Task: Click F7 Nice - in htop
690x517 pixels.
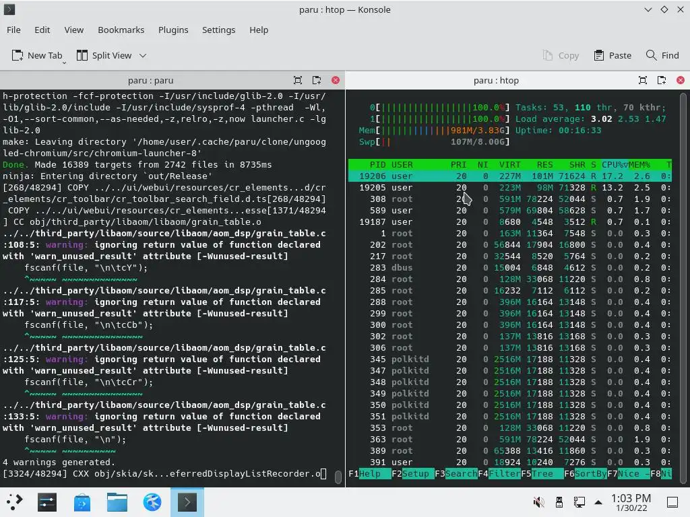Action: [x=629, y=473]
